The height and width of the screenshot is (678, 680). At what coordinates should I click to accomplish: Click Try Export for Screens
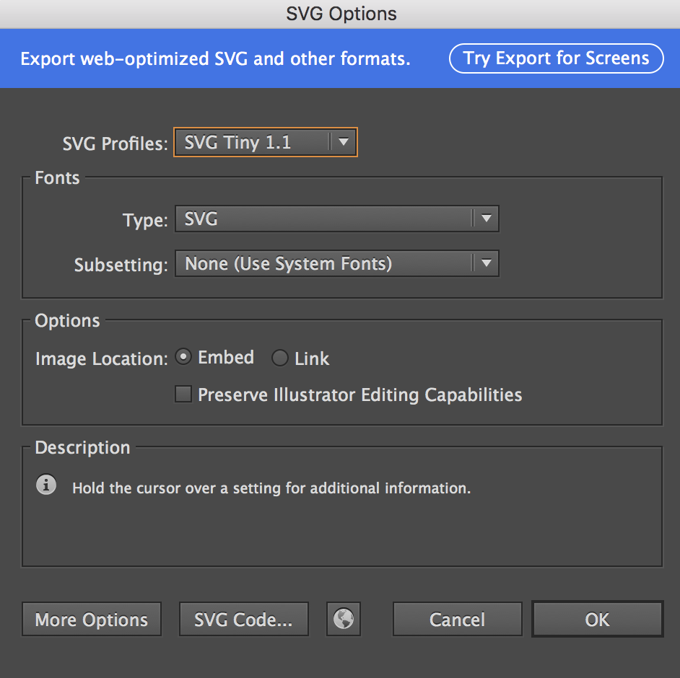557,58
